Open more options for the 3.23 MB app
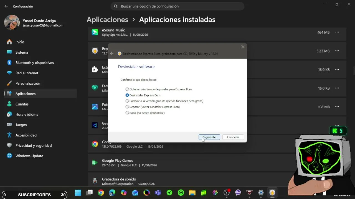Screen dimensions: 355x199 tap(337, 51)
